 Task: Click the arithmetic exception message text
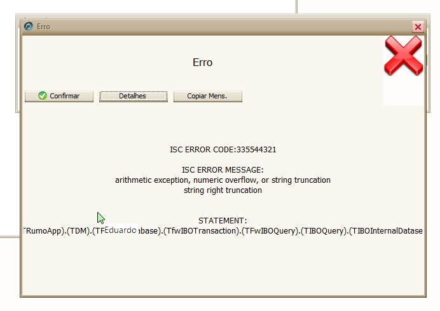tap(223, 180)
